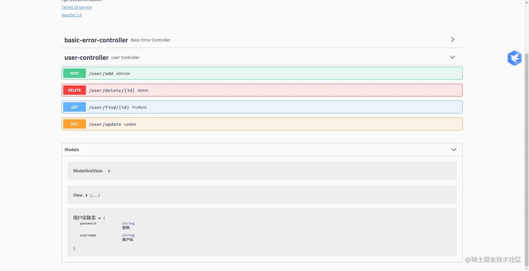Screen dimensions: 529x271
Task: Click the addUser operation summary
Action: click(123, 74)
